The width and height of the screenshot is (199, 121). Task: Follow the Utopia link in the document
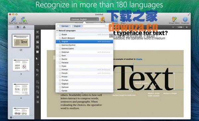tap(139, 59)
